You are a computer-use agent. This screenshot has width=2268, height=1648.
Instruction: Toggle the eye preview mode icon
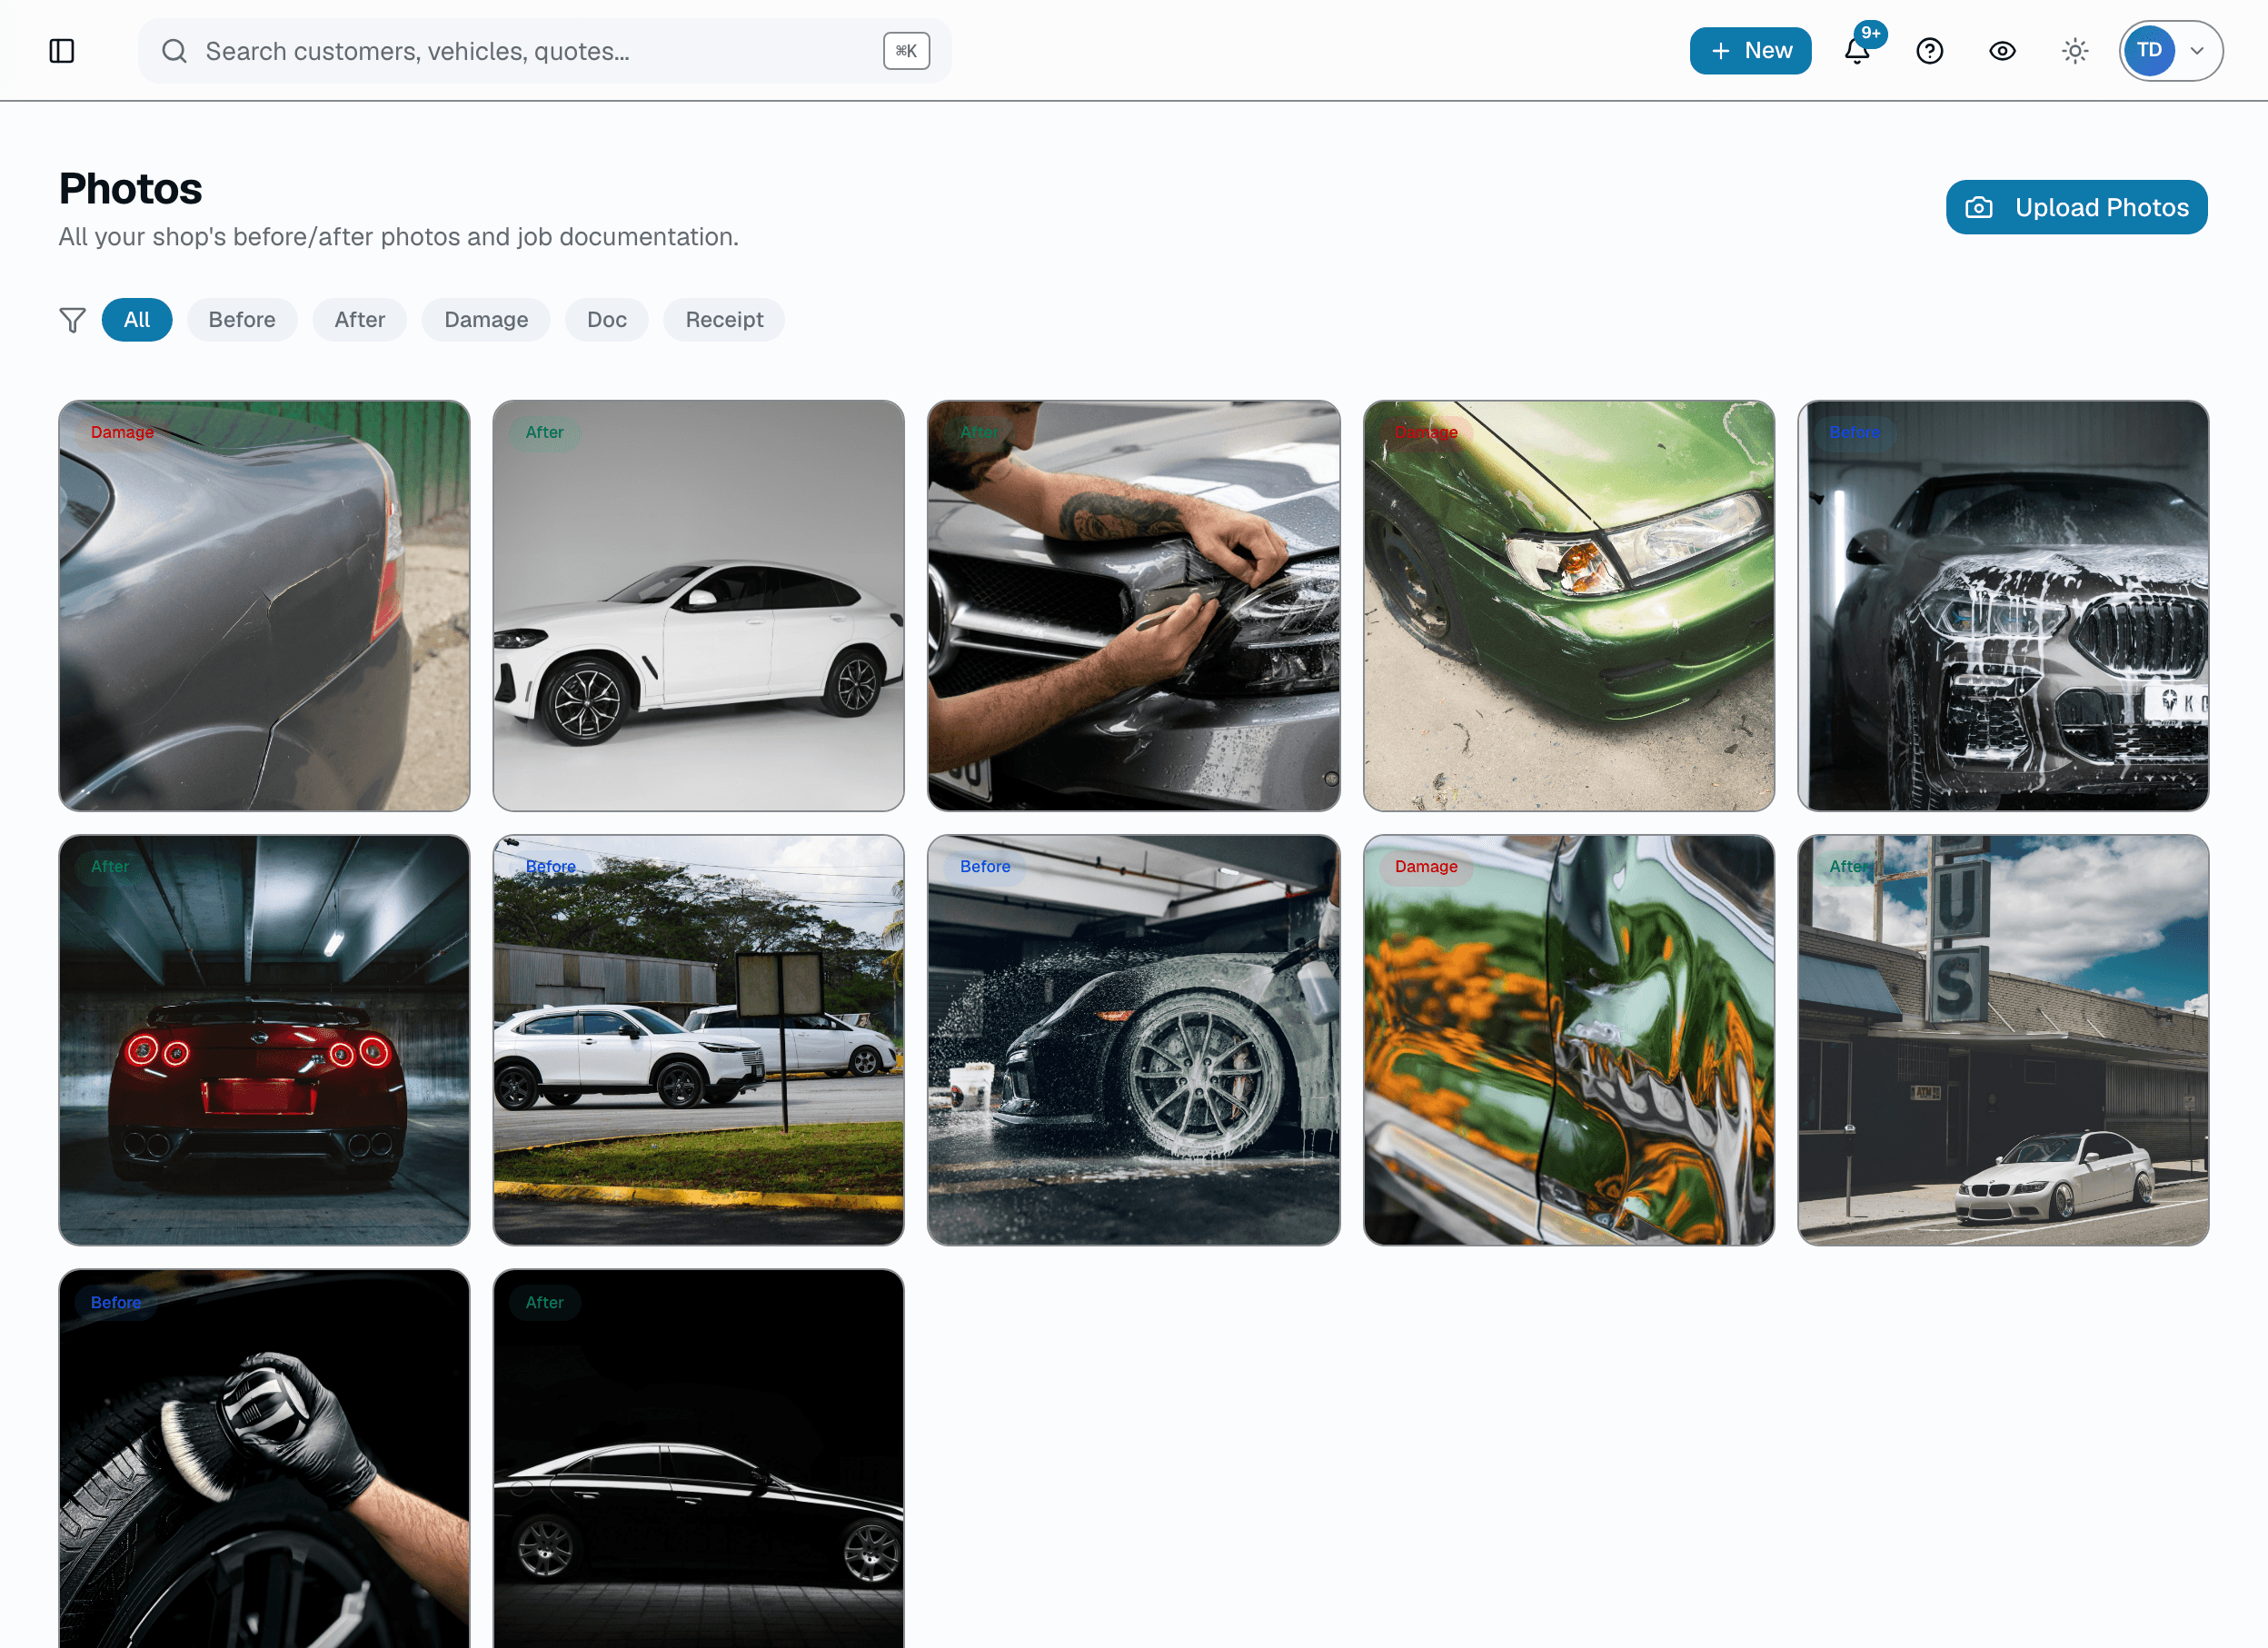click(2002, 51)
